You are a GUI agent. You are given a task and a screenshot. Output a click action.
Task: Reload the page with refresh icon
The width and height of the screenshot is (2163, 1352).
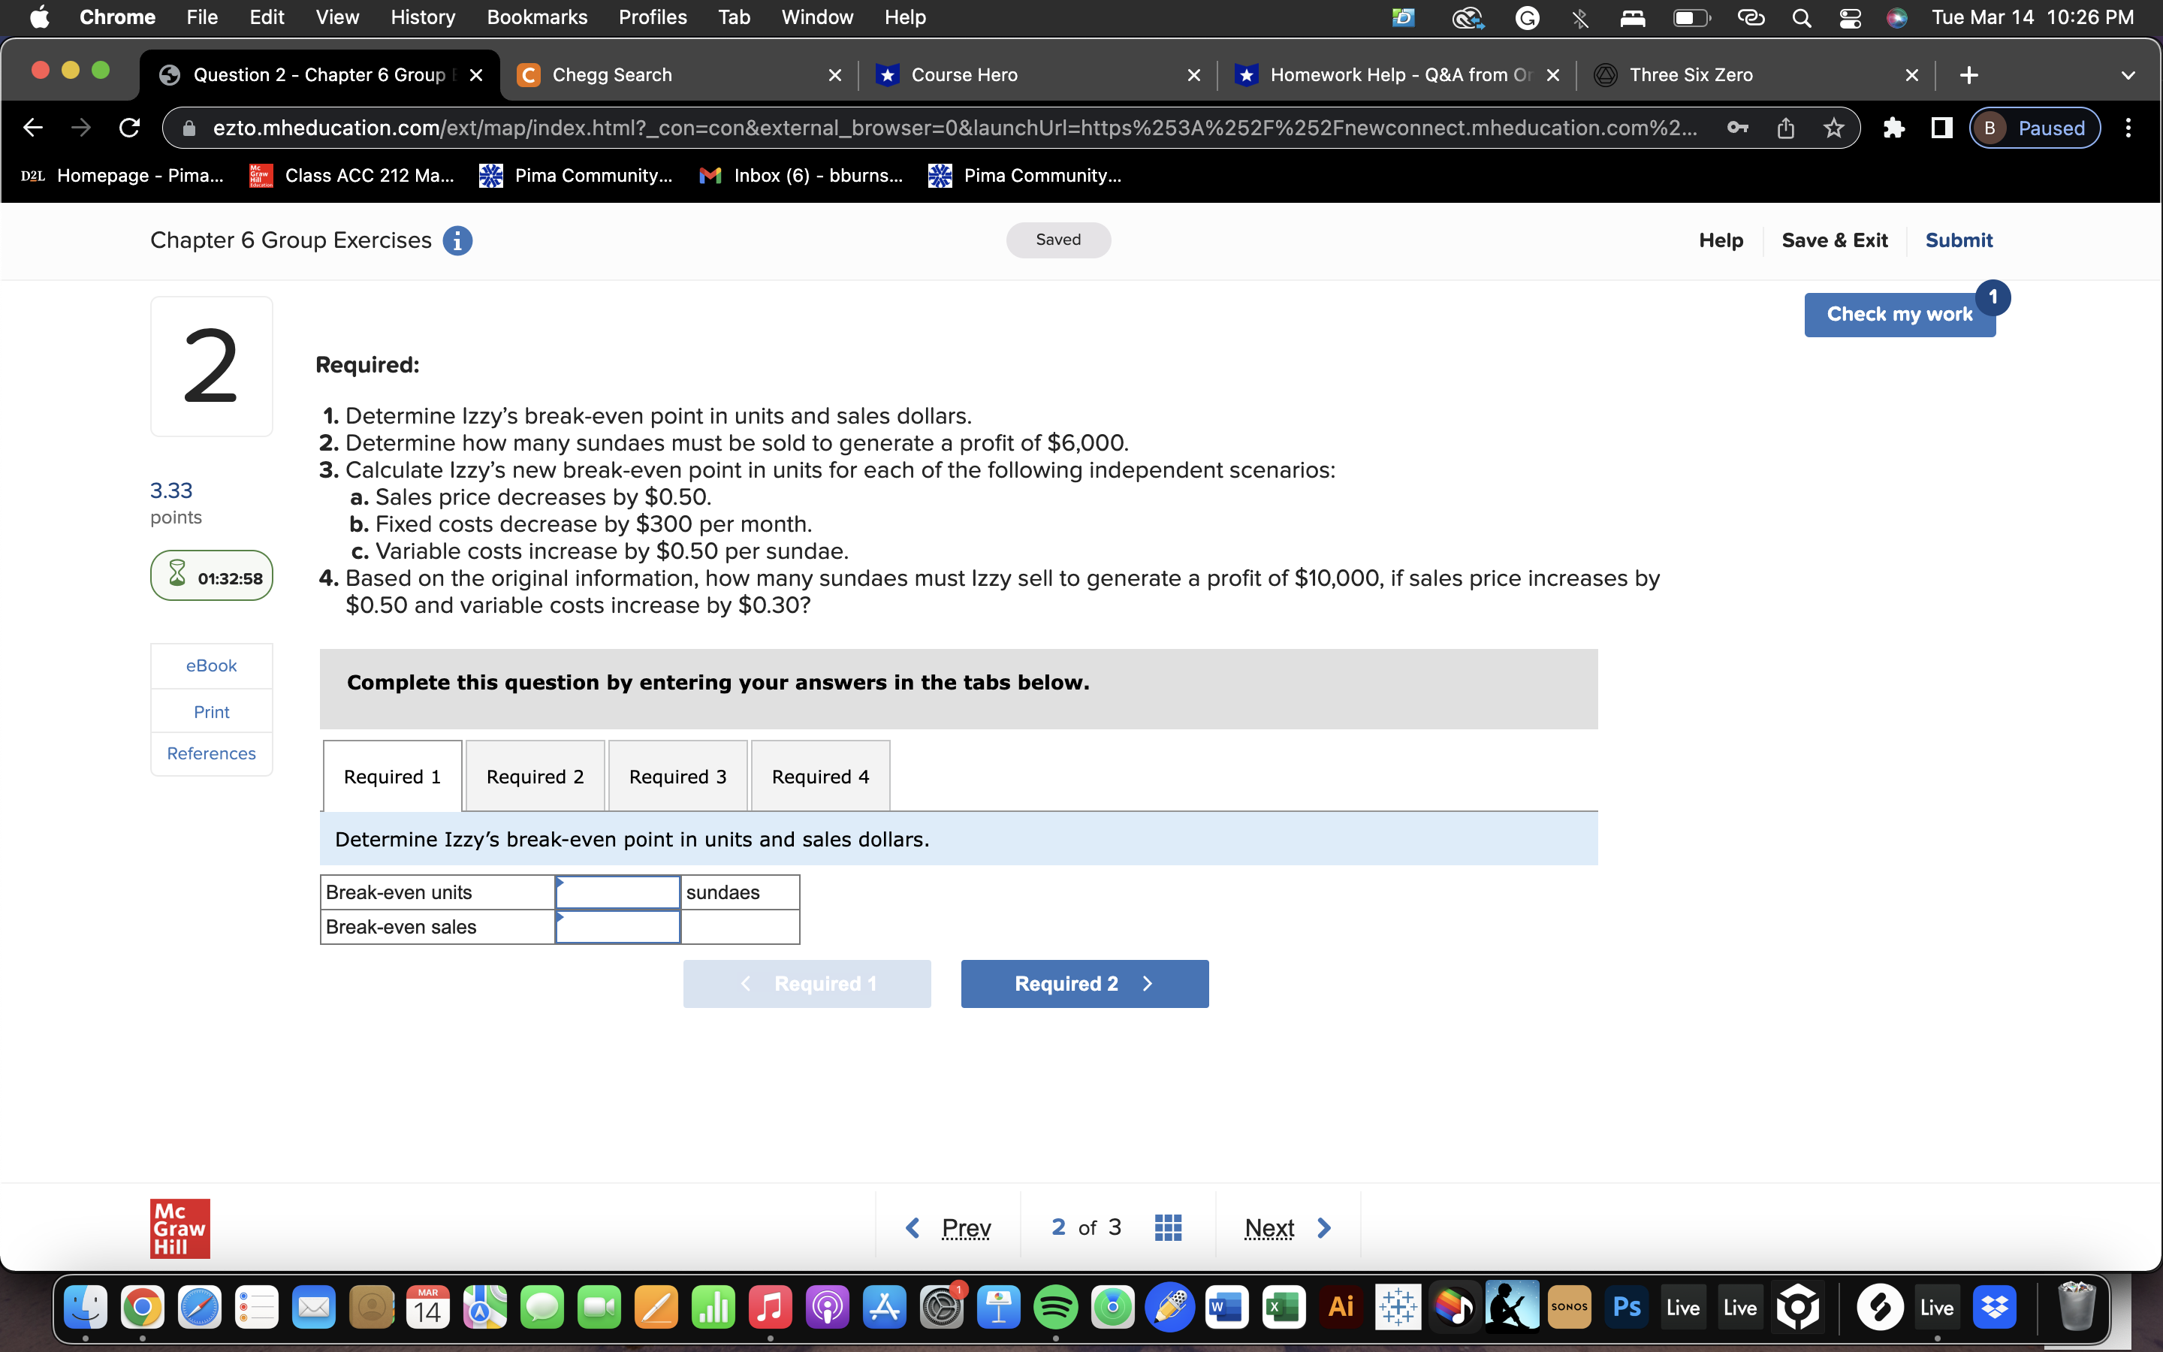(x=130, y=128)
